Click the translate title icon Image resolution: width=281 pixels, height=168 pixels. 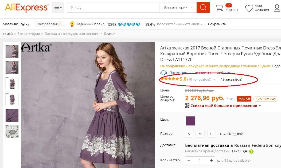click(163, 73)
